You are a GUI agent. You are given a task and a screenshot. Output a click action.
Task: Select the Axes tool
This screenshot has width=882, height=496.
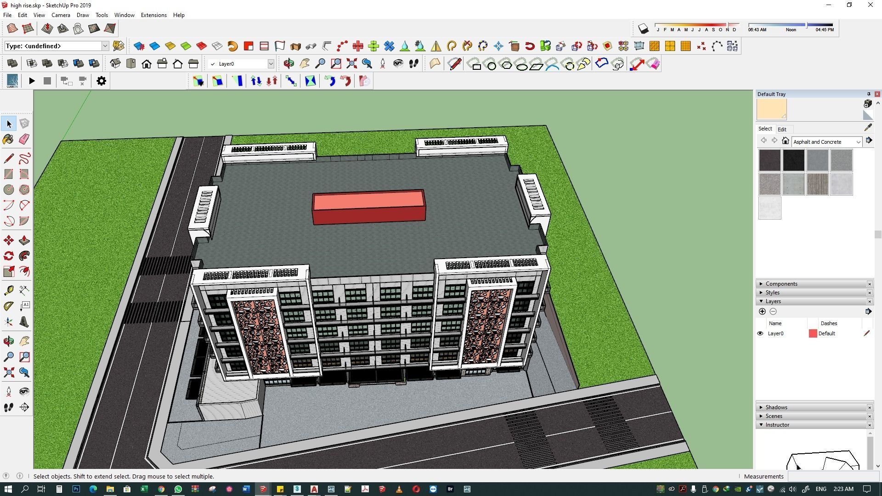(x=9, y=321)
